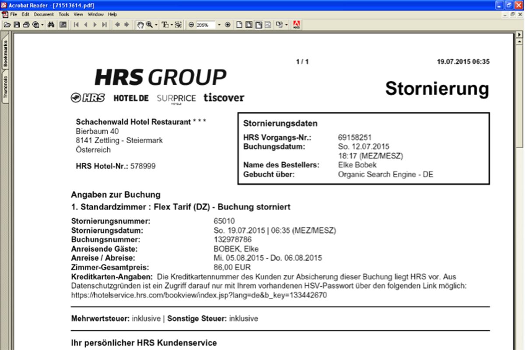Select the Hand tool
This screenshot has width=525, height=350.
[140, 25]
